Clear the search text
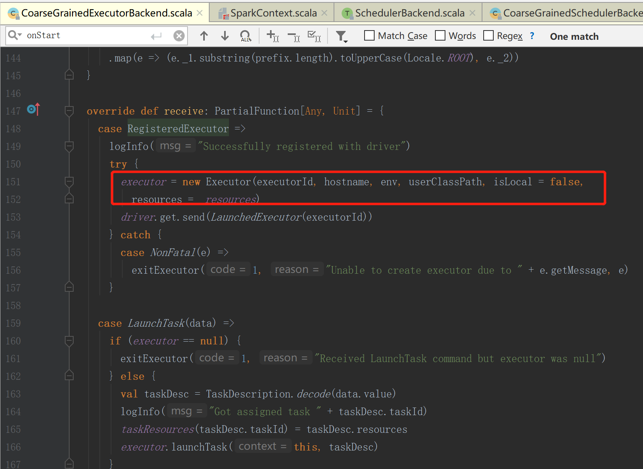Viewport: 643px width, 469px height. coord(179,36)
